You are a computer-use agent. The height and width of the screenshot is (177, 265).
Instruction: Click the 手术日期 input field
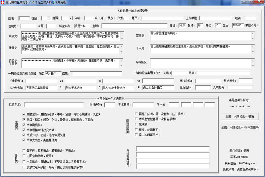[143, 105]
